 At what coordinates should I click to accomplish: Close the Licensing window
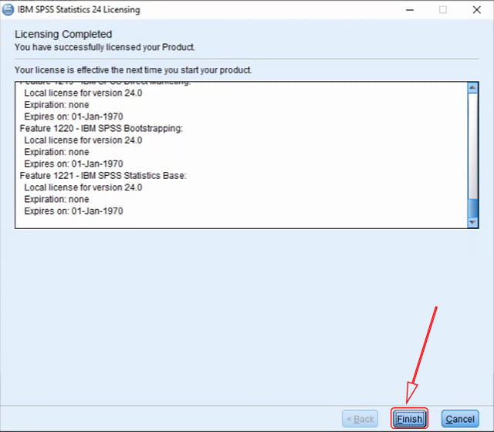[477, 10]
